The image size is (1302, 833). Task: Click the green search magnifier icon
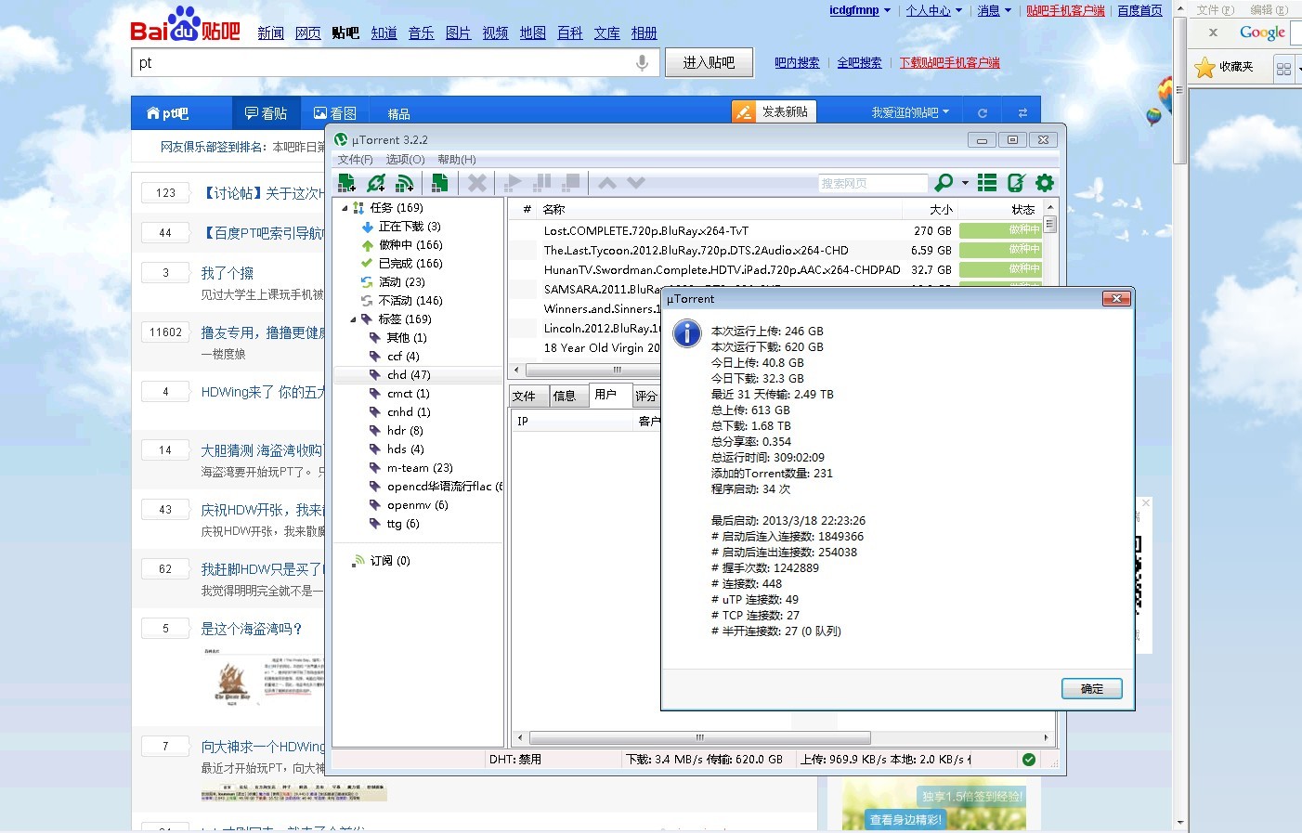point(944,183)
